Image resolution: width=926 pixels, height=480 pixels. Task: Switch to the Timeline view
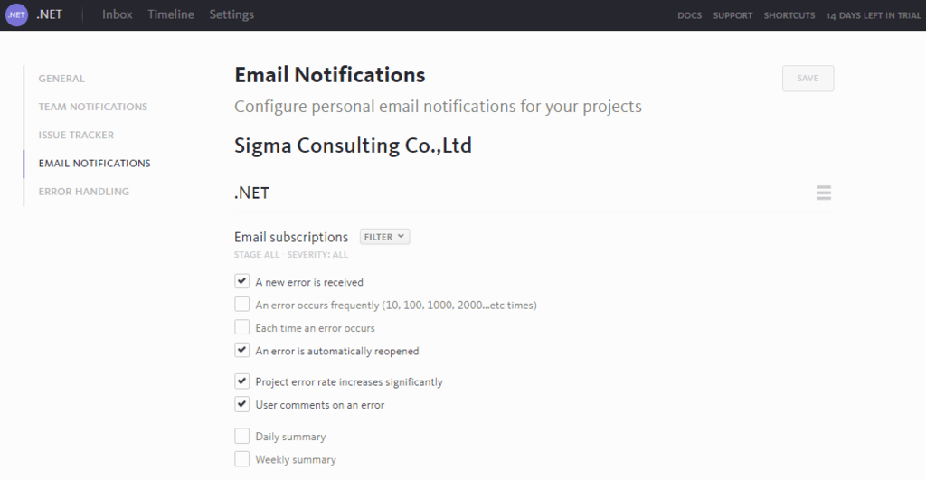tap(171, 14)
